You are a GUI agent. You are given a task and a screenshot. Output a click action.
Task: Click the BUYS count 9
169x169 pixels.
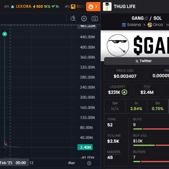click(134, 125)
